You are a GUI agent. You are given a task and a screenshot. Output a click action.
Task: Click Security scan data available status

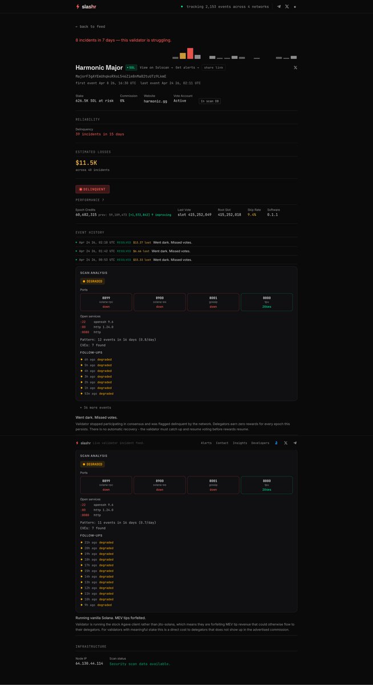click(x=140, y=663)
